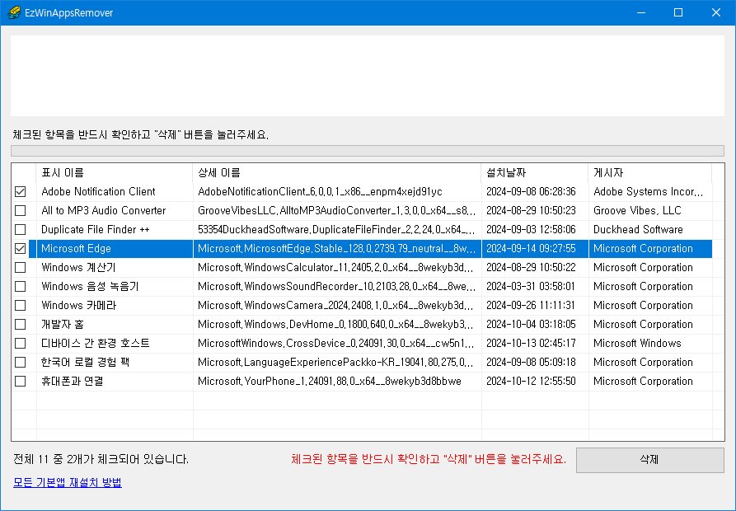Sort by the 표시 이름 column header
The height and width of the screenshot is (511, 736).
[114, 173]
